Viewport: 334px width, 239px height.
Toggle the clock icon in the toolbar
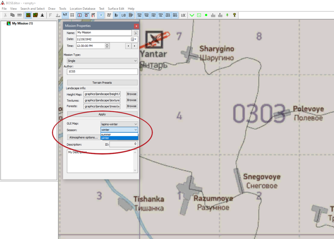click(x=101, y=15)
